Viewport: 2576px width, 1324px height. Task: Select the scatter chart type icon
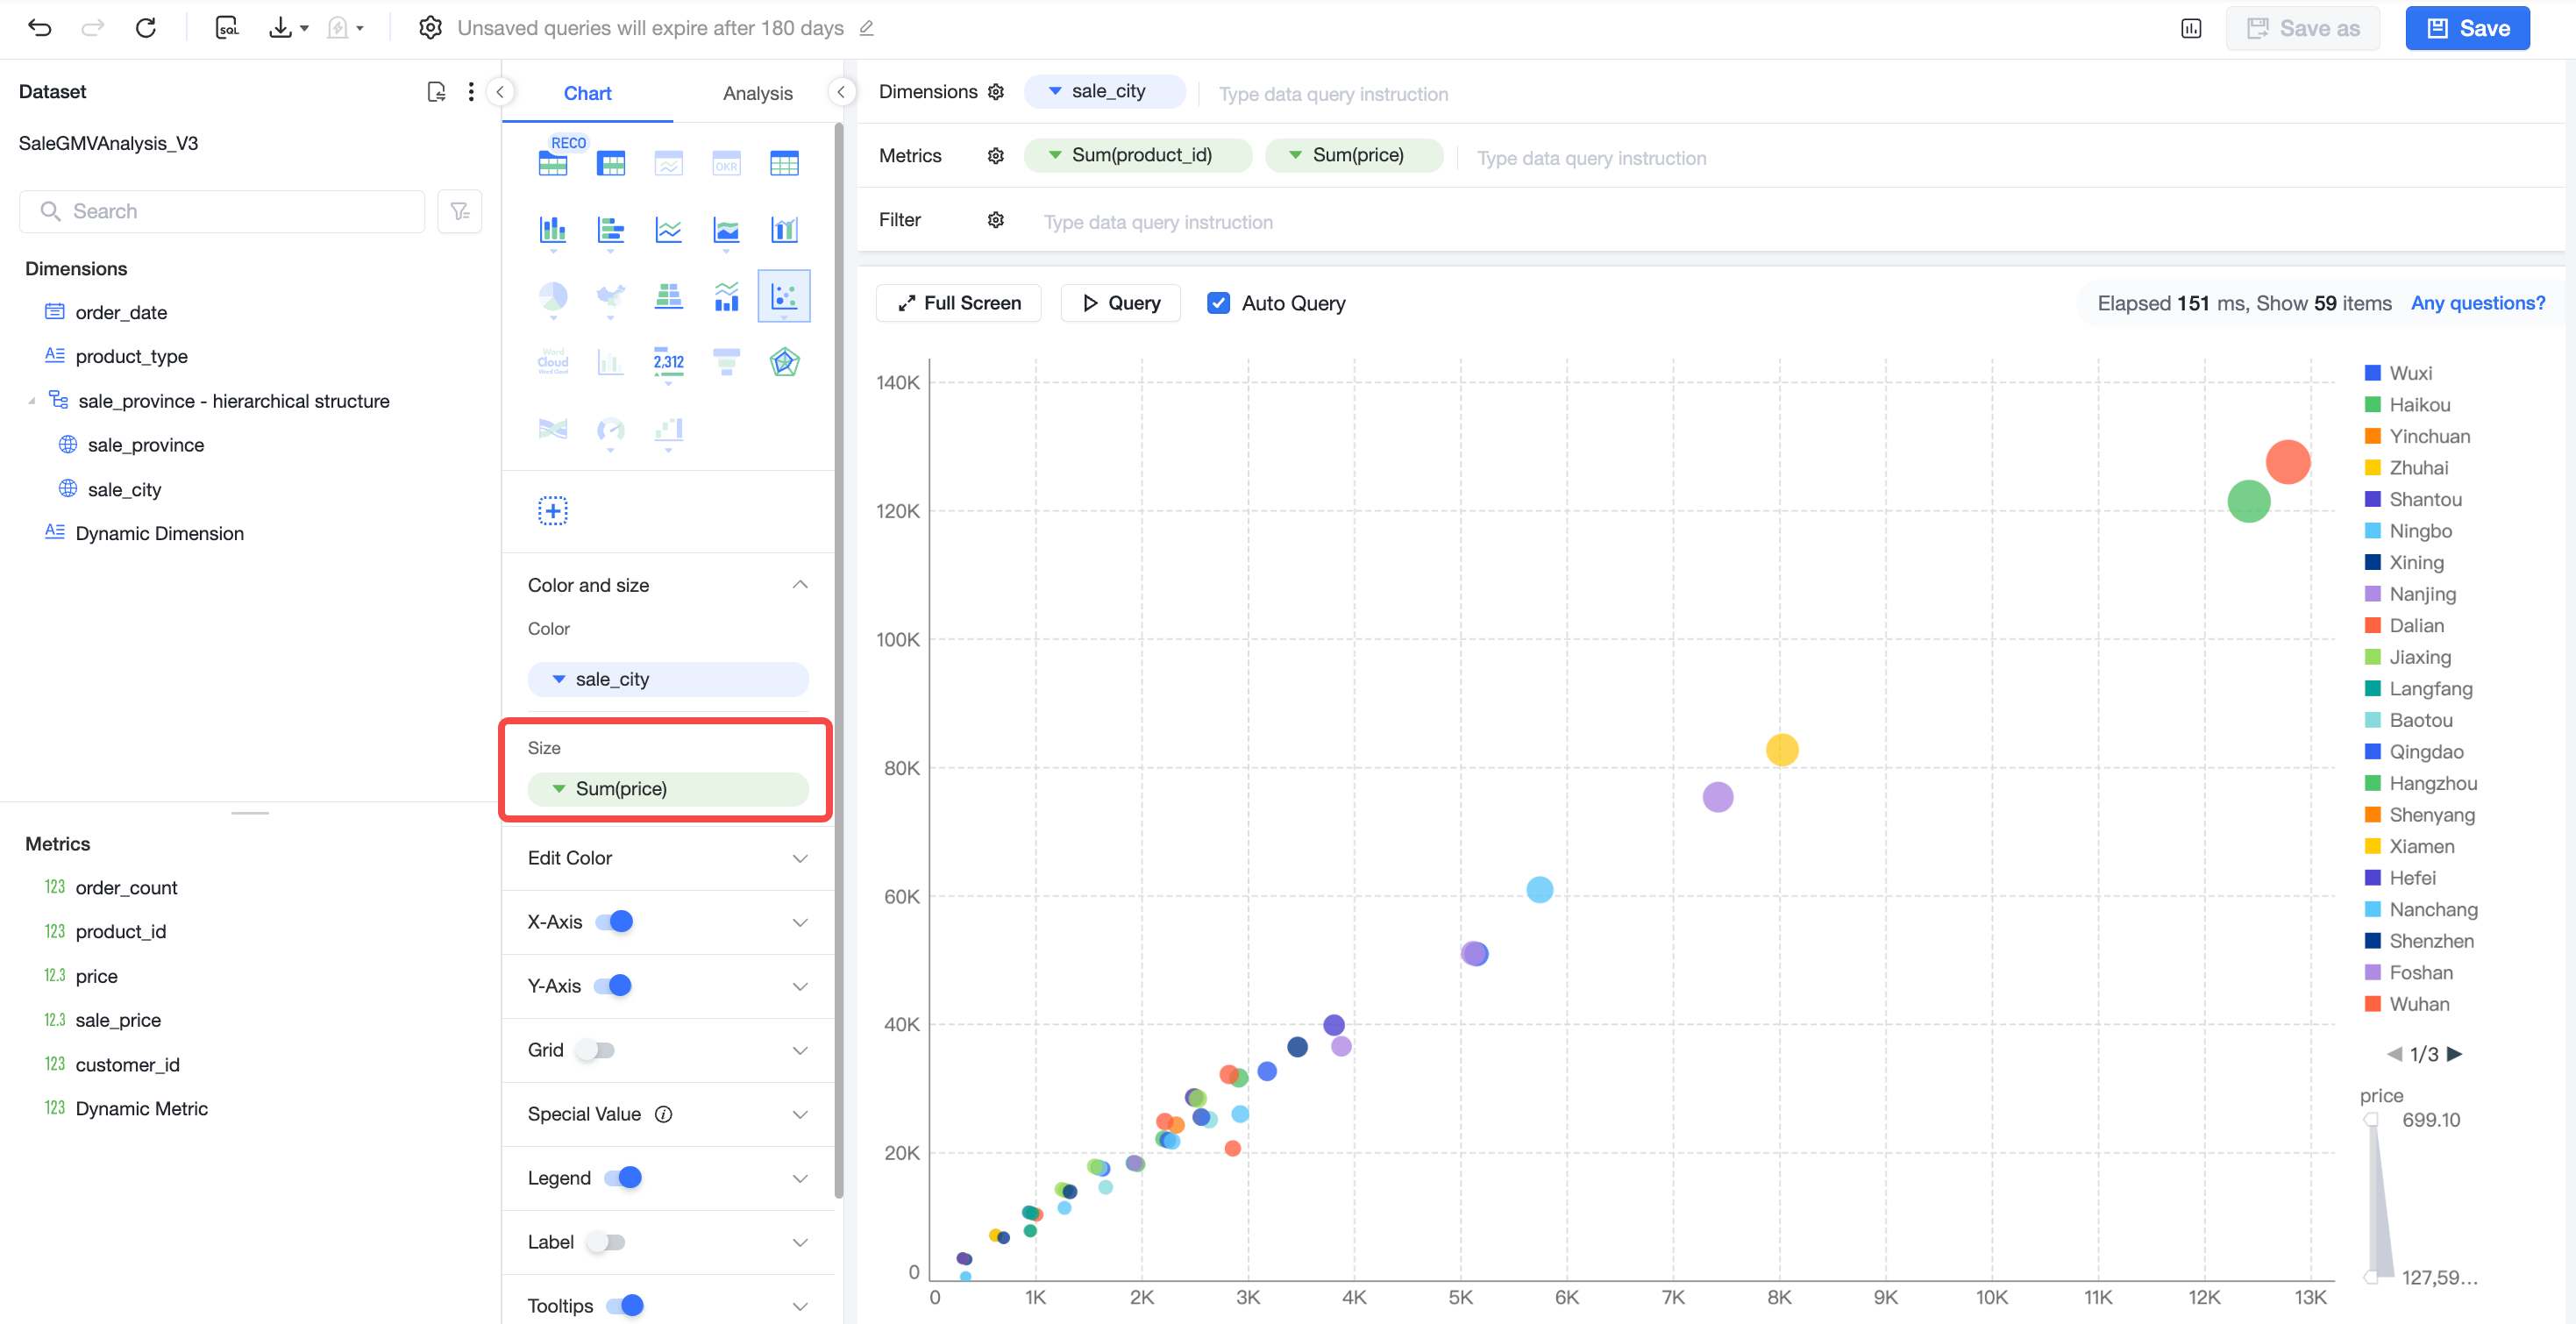pyautogui.click(x=784, y=296)
